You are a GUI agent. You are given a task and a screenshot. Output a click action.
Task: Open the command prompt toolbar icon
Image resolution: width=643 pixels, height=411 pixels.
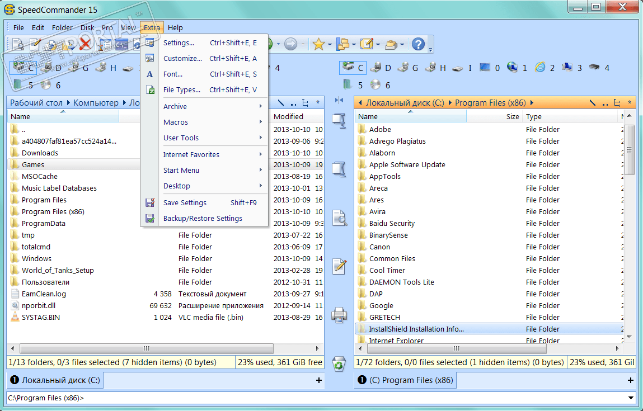point(121,44)
